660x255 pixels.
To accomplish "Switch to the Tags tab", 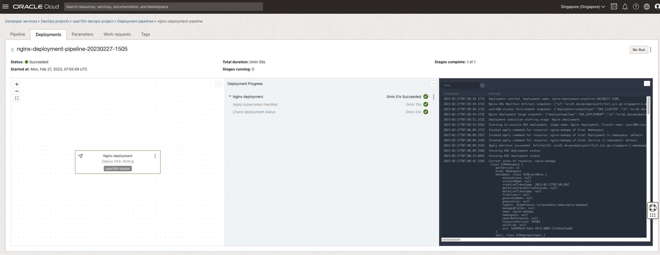I will (146, 34).
